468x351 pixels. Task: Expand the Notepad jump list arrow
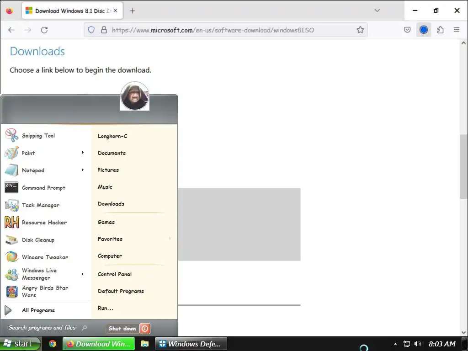83,170
